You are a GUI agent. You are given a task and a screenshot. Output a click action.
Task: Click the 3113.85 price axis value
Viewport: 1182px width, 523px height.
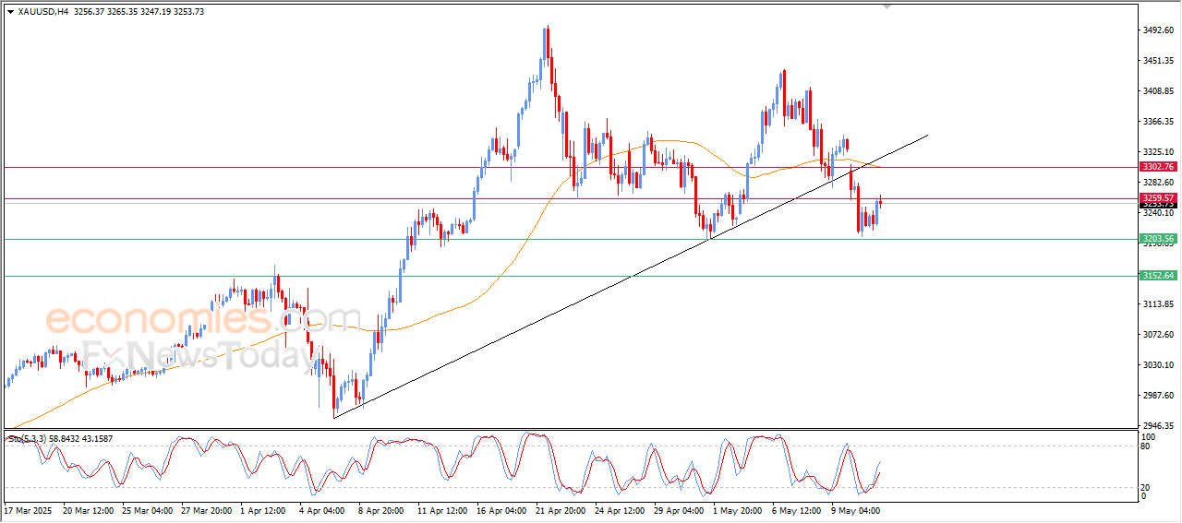pos(1159,304)
